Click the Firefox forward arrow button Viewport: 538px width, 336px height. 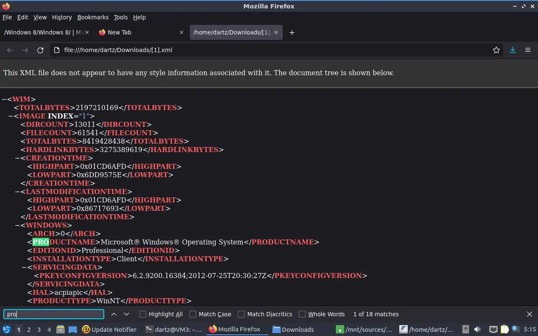[25, 50]
